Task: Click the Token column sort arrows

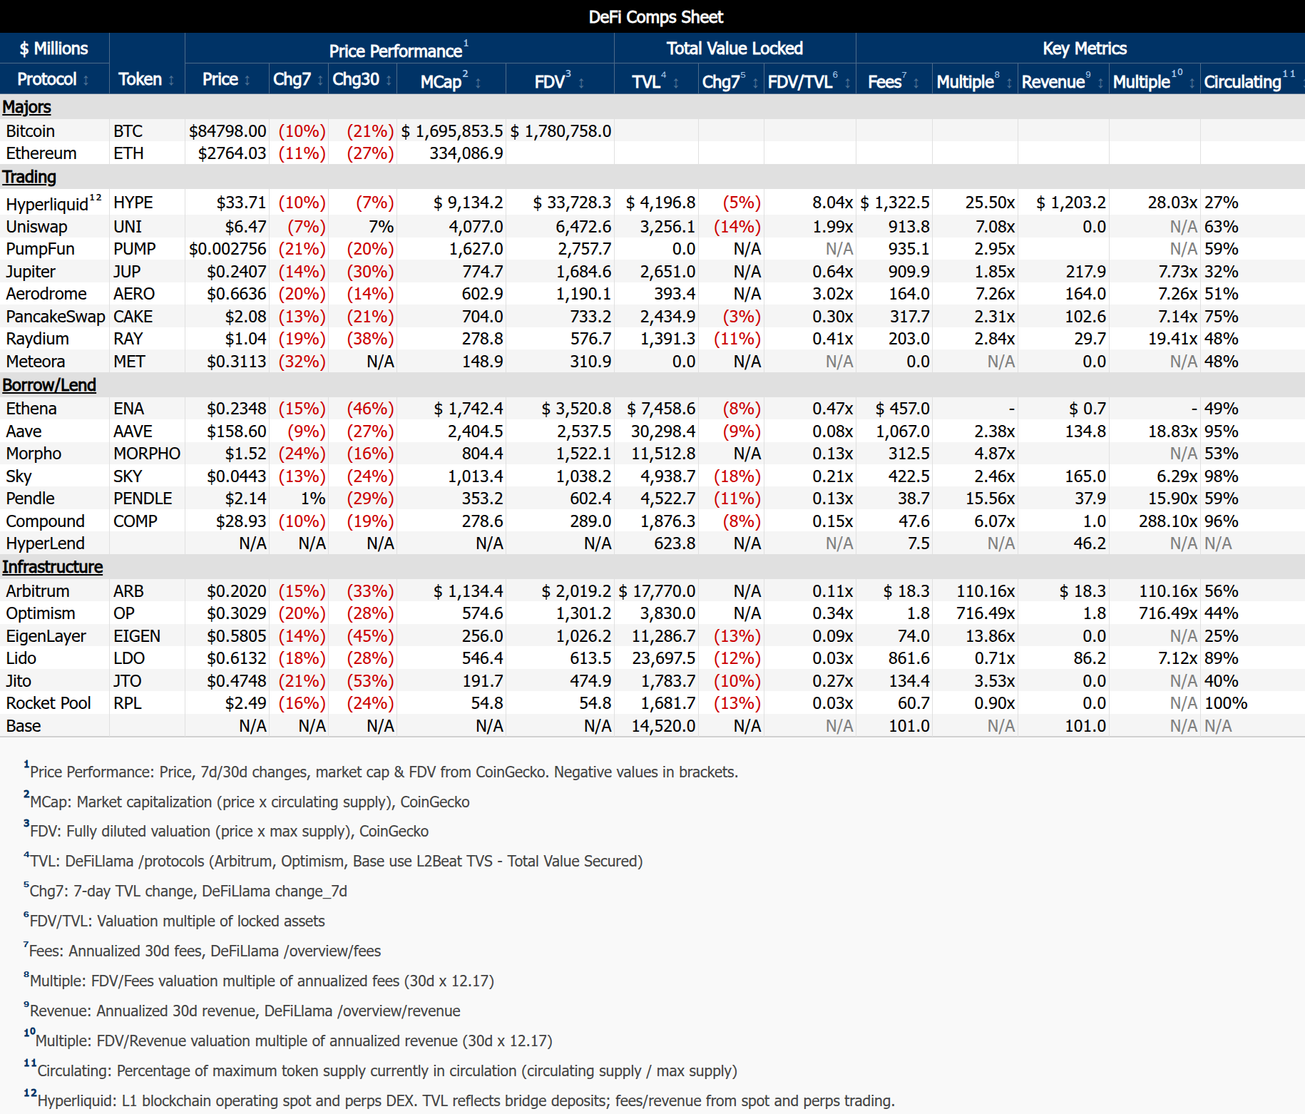Action: click(x=171, y=81)
